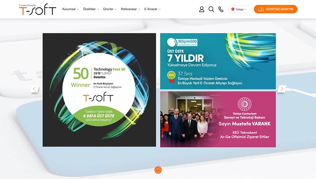Go to T-Soft logo homepage
316x179 pixels.
pos(38,9)
